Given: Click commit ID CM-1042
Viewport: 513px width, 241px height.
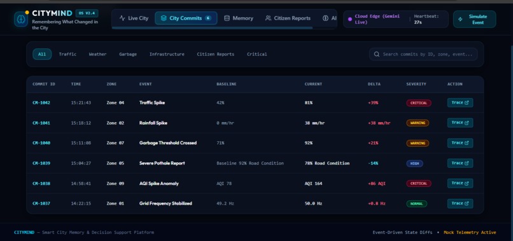Looking at the screenshot, I should point(41,102).
